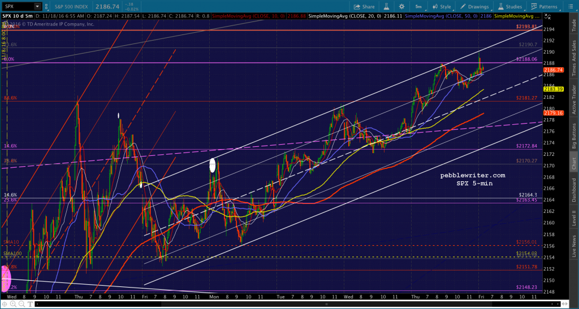Screen dimensions: 579x309
Task: Click the $2156.01 level label
Action: pyautogui.click(x=526, y=242)
